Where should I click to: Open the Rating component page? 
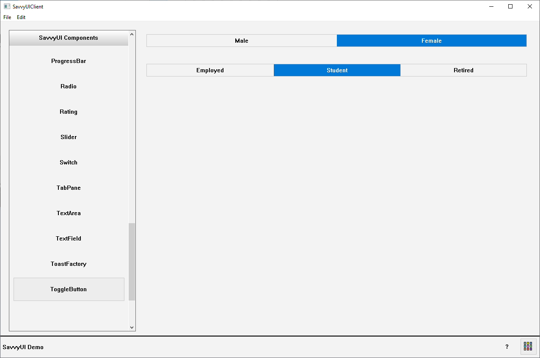(69, 112)
